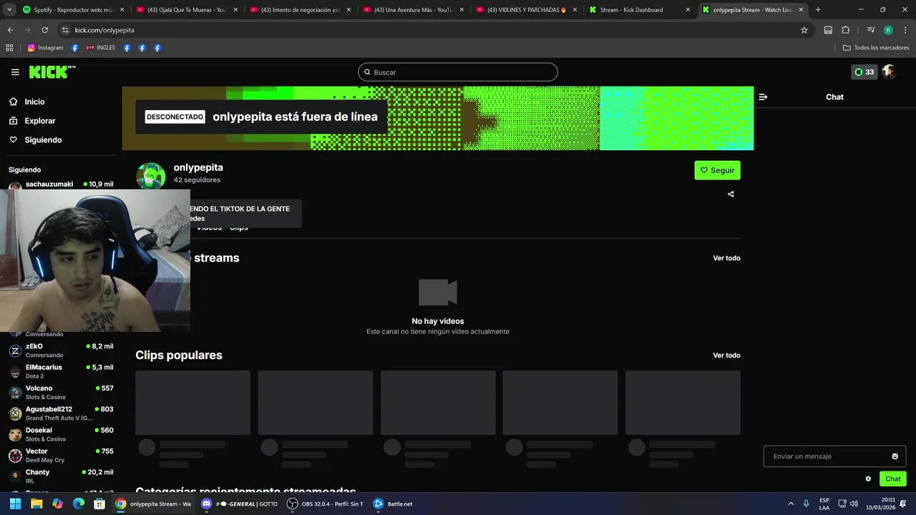Viewport: 916px width, 515px height.
Task: View site information icon in address bar
Action: pyautogui.click(x=65, y=30)
